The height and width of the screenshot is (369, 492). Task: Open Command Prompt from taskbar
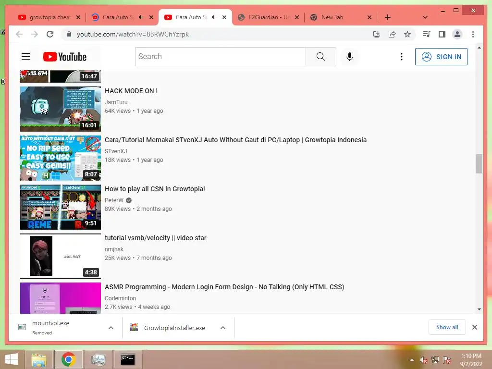(x=128, y=359)
